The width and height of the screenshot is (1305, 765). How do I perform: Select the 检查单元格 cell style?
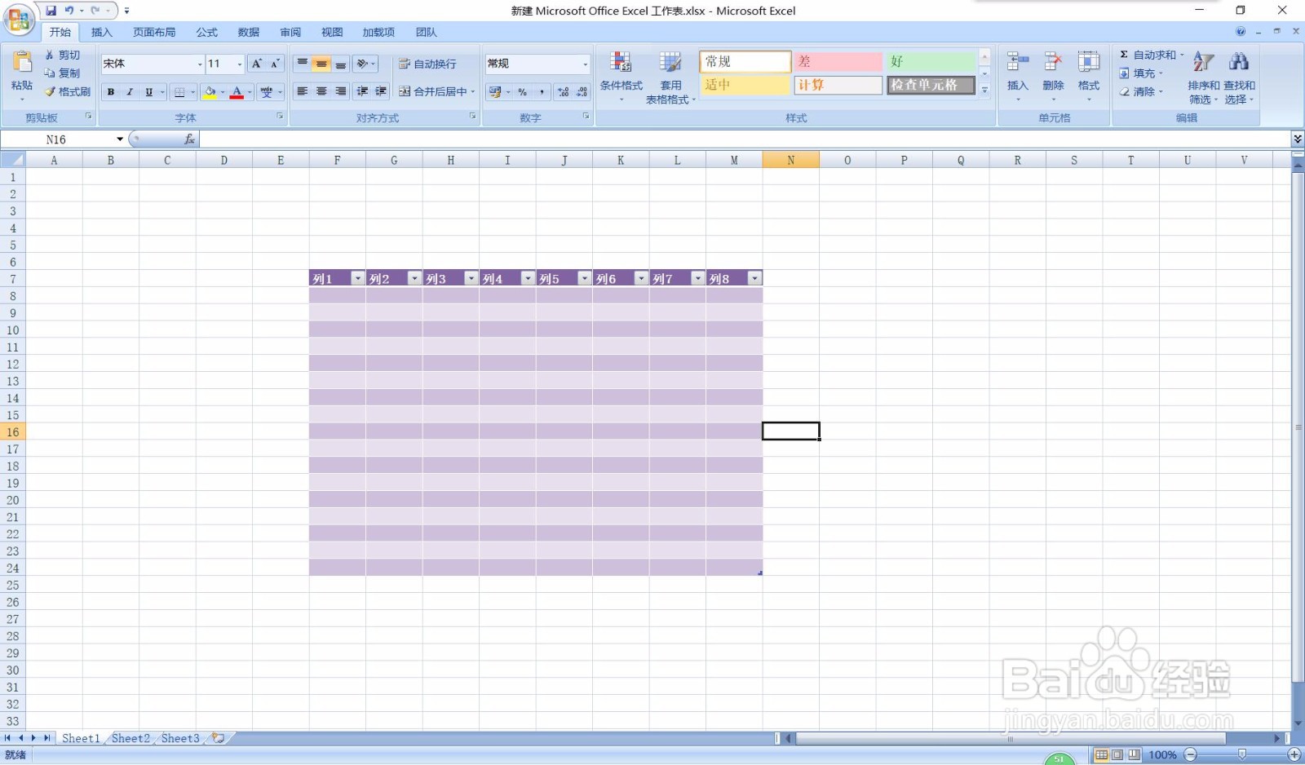point(931,85)
